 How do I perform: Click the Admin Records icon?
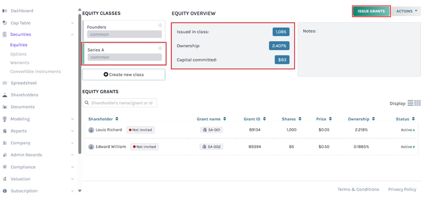click(5, 155)
